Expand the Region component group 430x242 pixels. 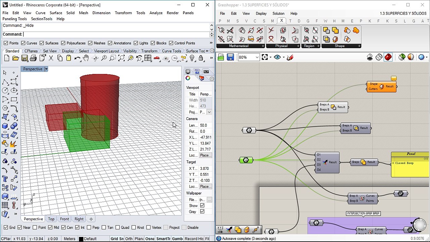click(x=318, y=46)
